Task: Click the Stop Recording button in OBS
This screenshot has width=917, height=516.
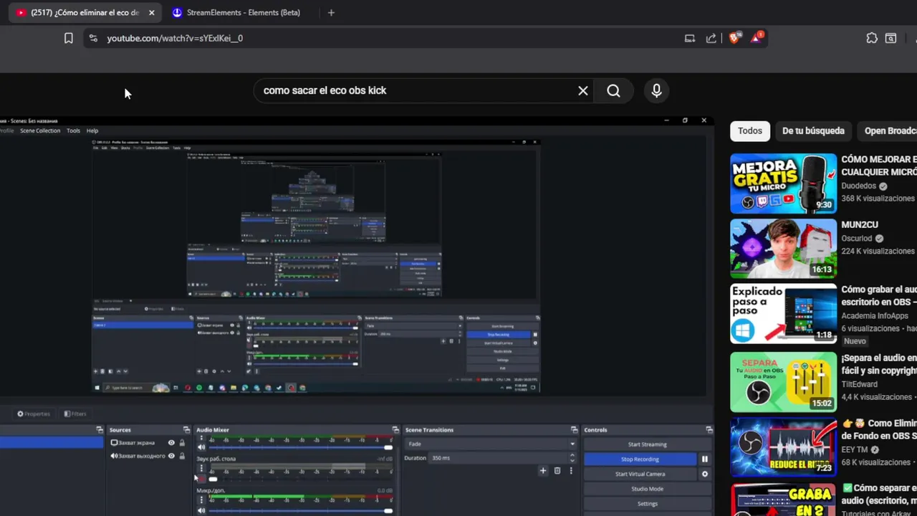Action: pos(640,459)
